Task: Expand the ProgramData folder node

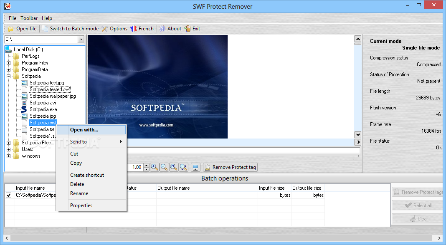Action: pyautogui.click(x=8, y=70)
